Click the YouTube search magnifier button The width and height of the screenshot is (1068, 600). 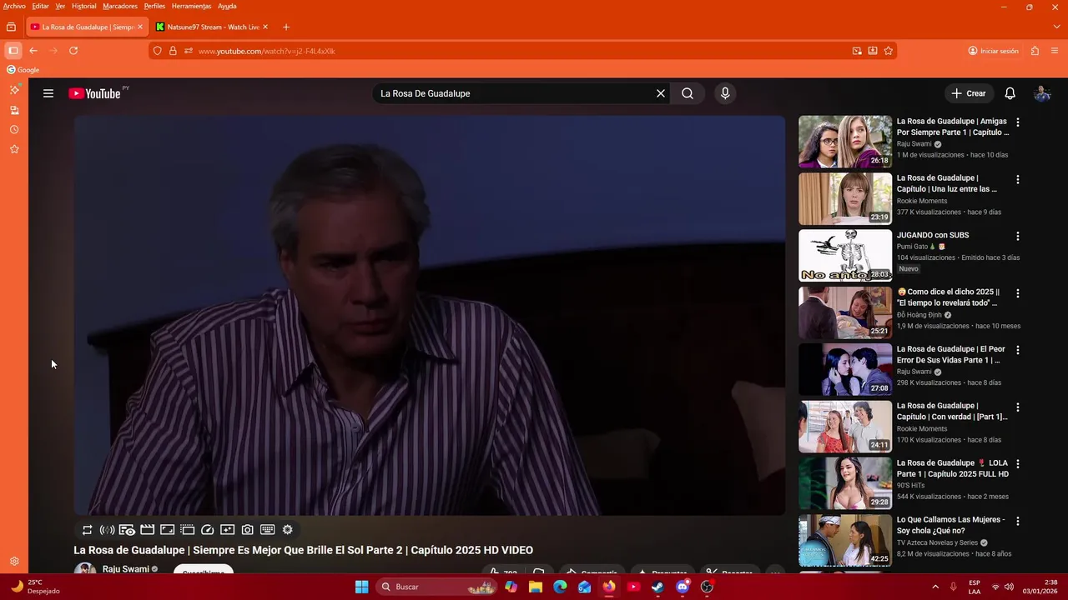[688, 93]
